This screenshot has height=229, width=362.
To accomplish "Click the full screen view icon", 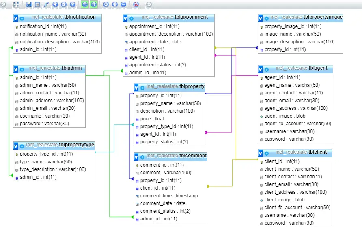I will click(16, 4).
